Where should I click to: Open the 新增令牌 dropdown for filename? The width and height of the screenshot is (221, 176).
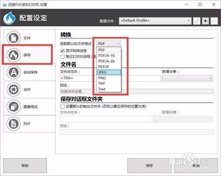click(187, 78)
